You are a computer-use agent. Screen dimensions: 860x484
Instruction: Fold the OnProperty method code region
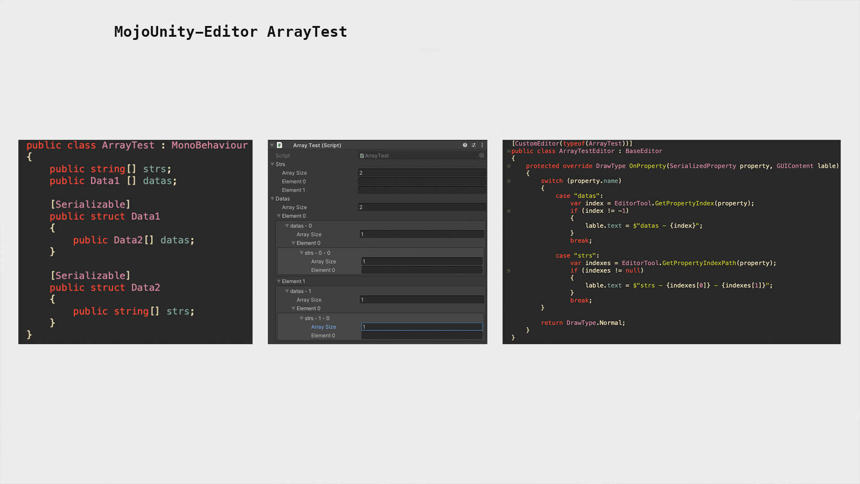(509, 166)
